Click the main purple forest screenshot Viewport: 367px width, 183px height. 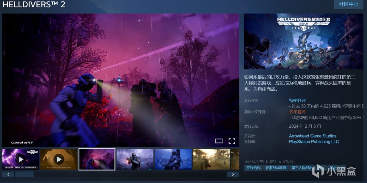point(121,80)
